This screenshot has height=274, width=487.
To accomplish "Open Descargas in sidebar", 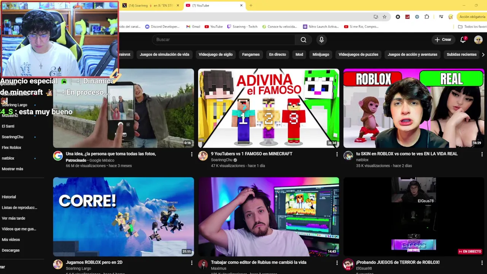I will tap(11, 250).
